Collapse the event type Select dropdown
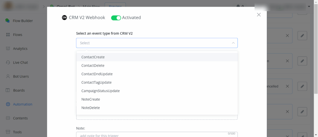Screen dimensions: 318x137 [x=233, y=43]
